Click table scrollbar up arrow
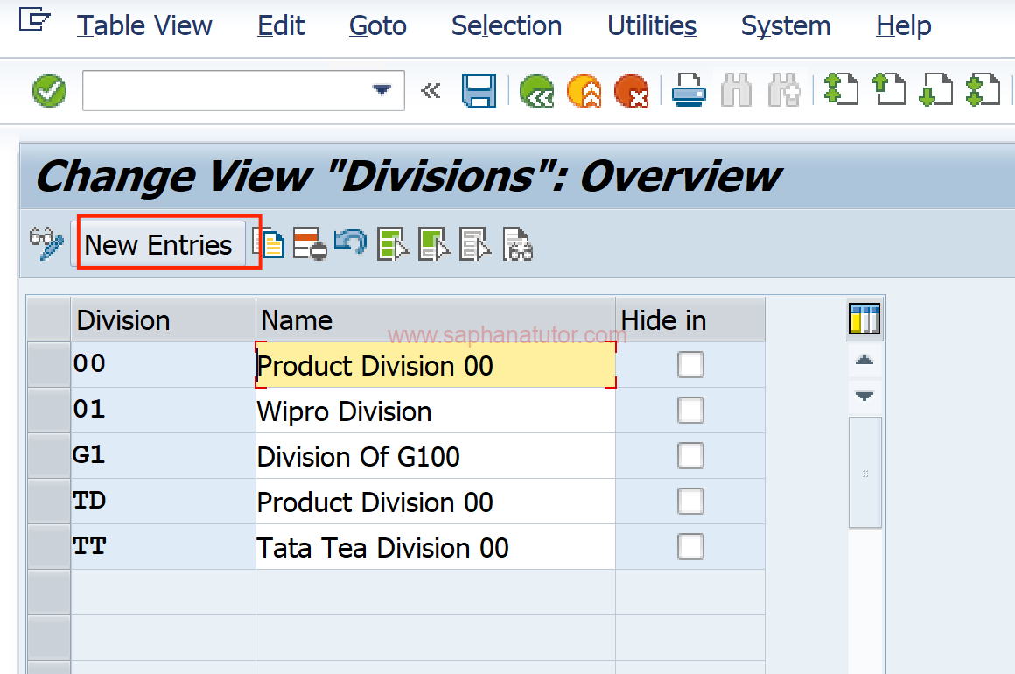Viewport: 1015px width, 674px height. click(864, 360)
